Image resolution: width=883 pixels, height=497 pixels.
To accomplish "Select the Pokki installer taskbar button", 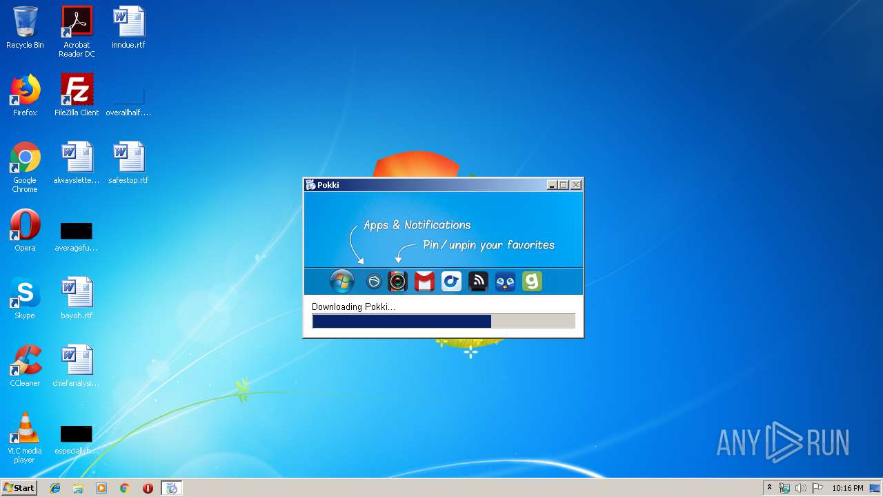I will [172, 488].
